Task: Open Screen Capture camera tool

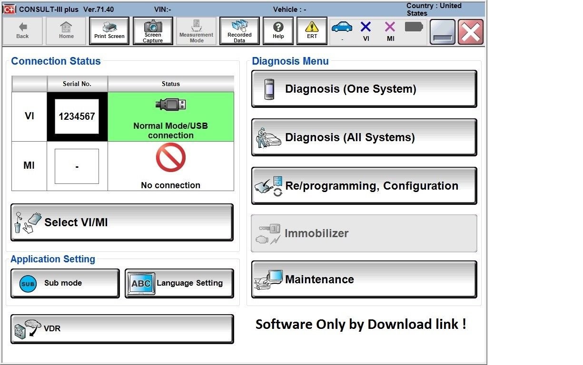Action: (153, 31)
